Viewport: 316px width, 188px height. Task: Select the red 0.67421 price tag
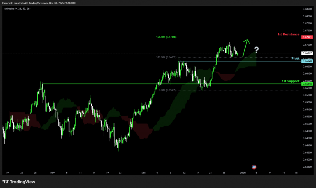(307, 37)
